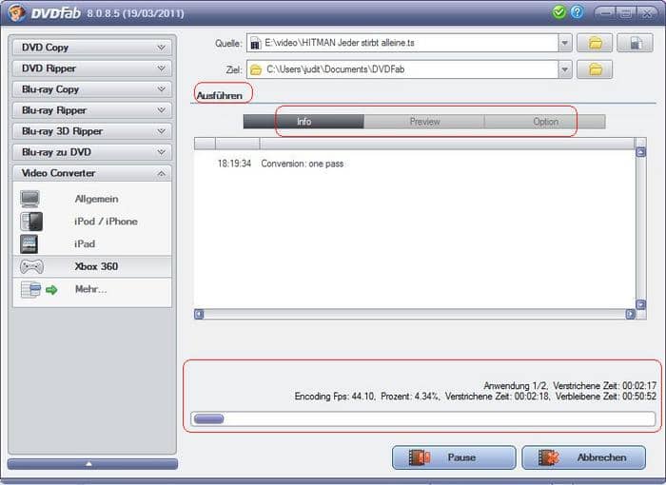This screenshot has width=666, height=485.
Task: Click the folder icon inside Ziel field
Action: (x=256, y=69)
